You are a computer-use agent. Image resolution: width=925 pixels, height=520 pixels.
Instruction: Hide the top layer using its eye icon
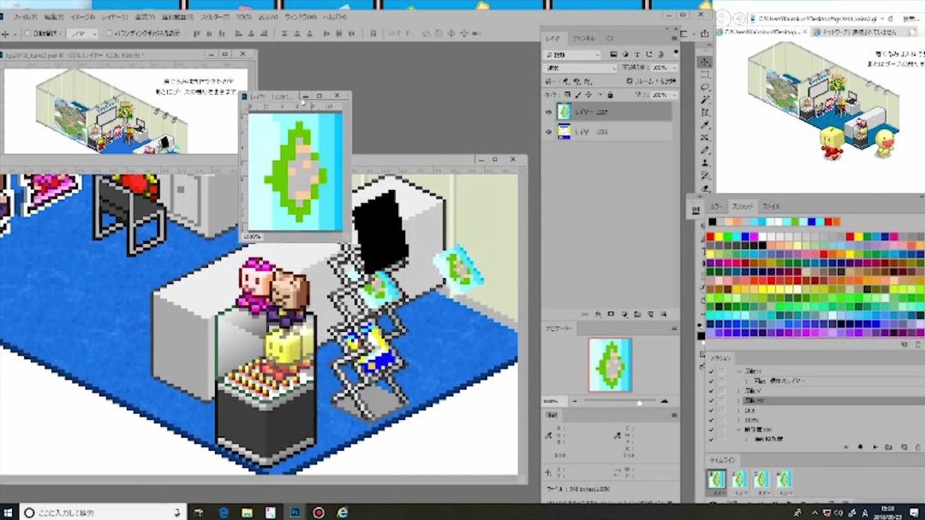pos(549,111)
